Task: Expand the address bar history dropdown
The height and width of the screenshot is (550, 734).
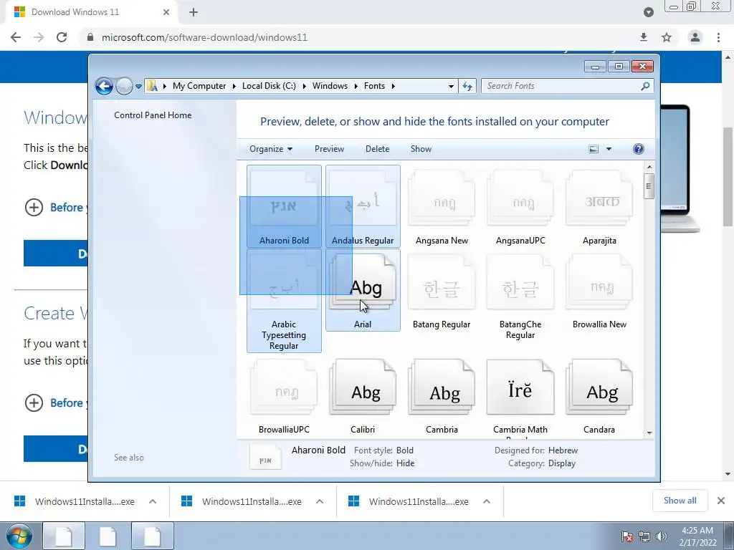Action: pos(451,86)
